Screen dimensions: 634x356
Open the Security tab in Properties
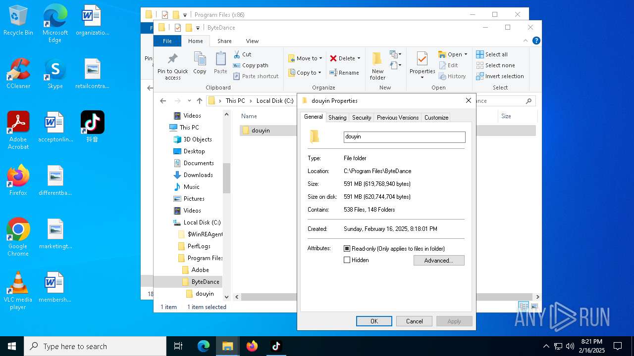[362, 118]
